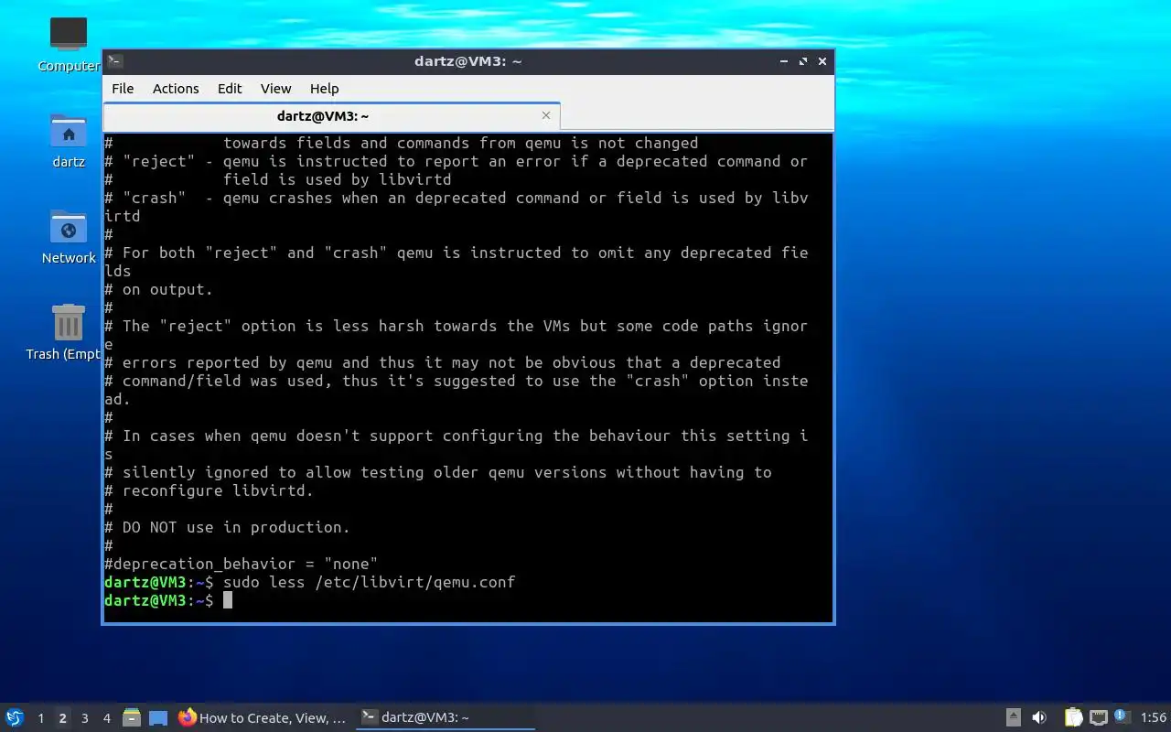Open the File menu in terminal
1171x732 pixels.
pyautogui.click(x=123, y=89)
